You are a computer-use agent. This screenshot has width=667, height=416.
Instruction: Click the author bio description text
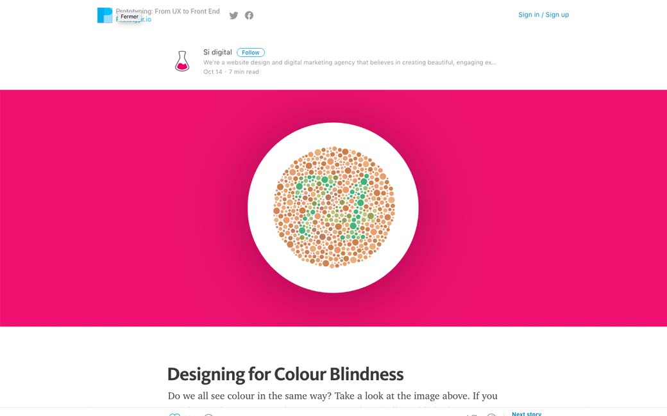(x=350, y=63)
